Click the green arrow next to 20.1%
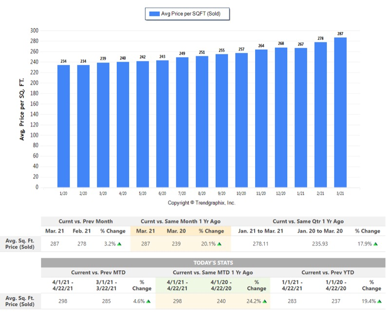Screen dimensions: 390x322 [x=220, y=244]
